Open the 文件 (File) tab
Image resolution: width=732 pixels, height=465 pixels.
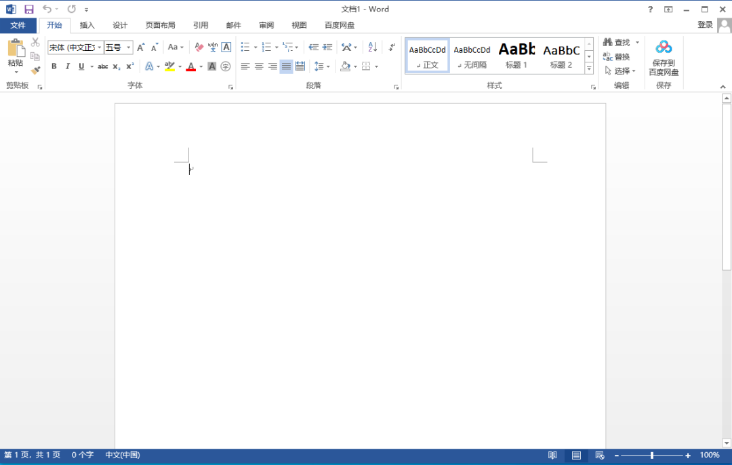[x=18, y=25]
